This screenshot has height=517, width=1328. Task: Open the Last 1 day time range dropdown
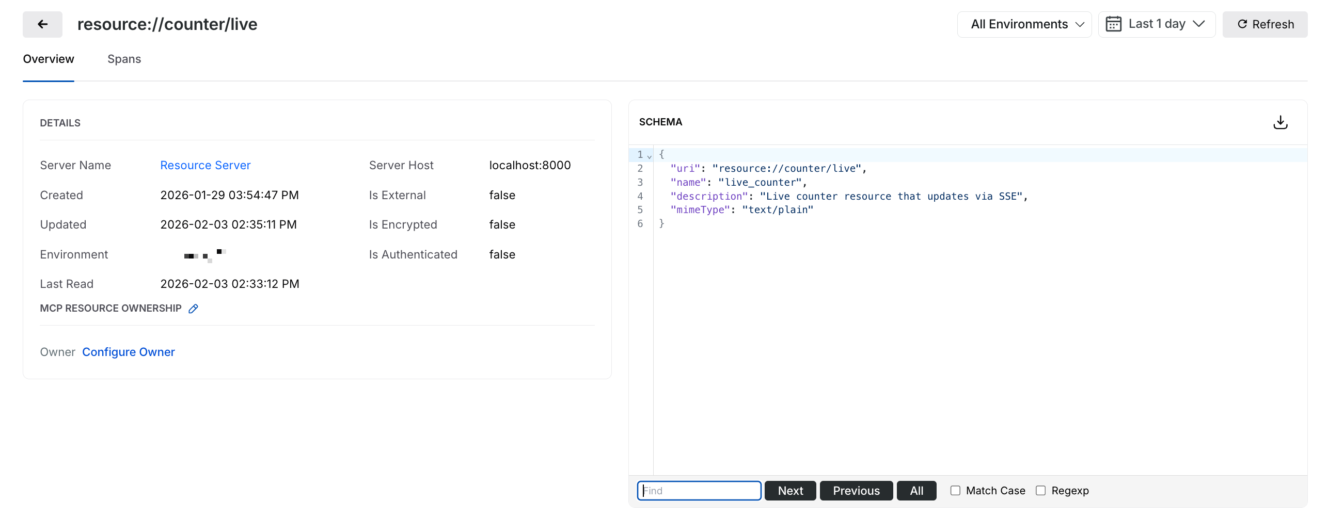click(1157, 24)
